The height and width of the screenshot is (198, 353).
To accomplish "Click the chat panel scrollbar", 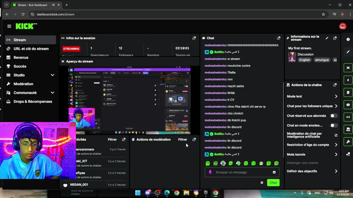I will pos(284,120).
